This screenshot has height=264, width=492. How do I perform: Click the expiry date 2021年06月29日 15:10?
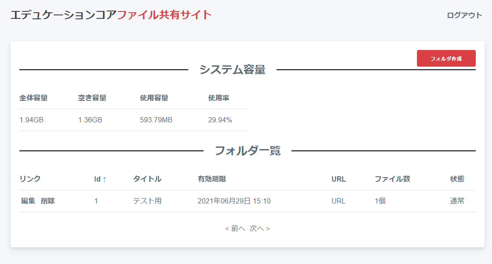pos(234,201)
